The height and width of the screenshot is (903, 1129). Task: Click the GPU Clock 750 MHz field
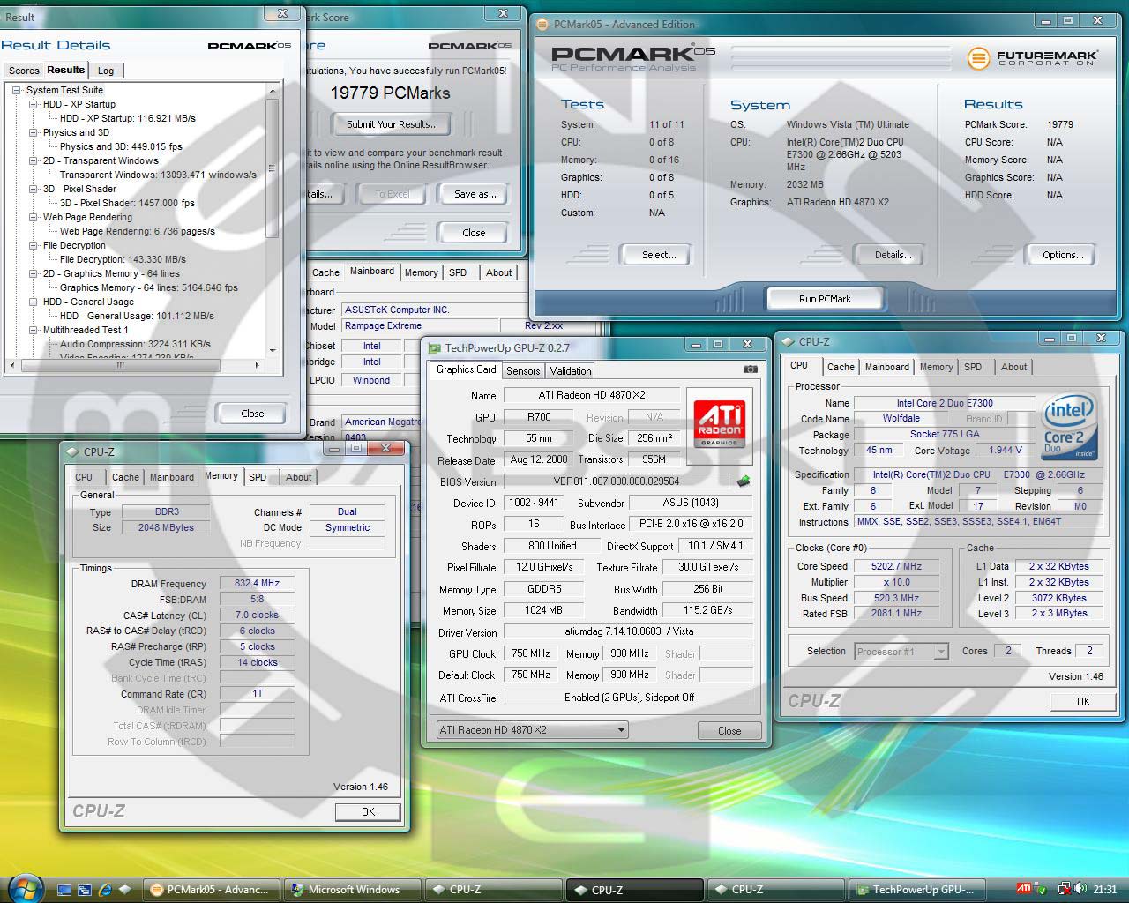click(x=531, y=653)
